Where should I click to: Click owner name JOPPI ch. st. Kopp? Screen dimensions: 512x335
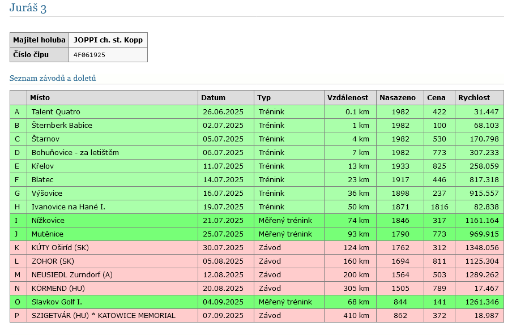[x=108, y=40]
